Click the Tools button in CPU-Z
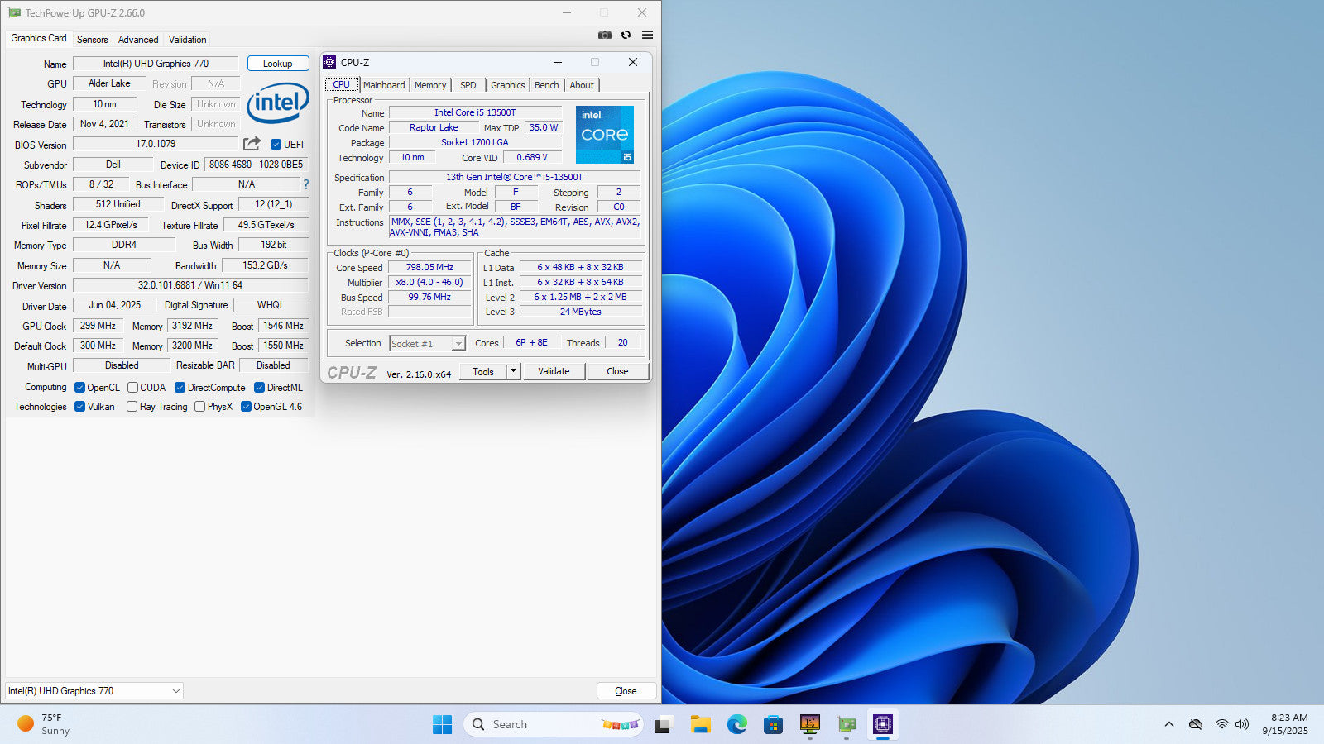Screen dimensions: 1324x744 (x=483, y=371)
